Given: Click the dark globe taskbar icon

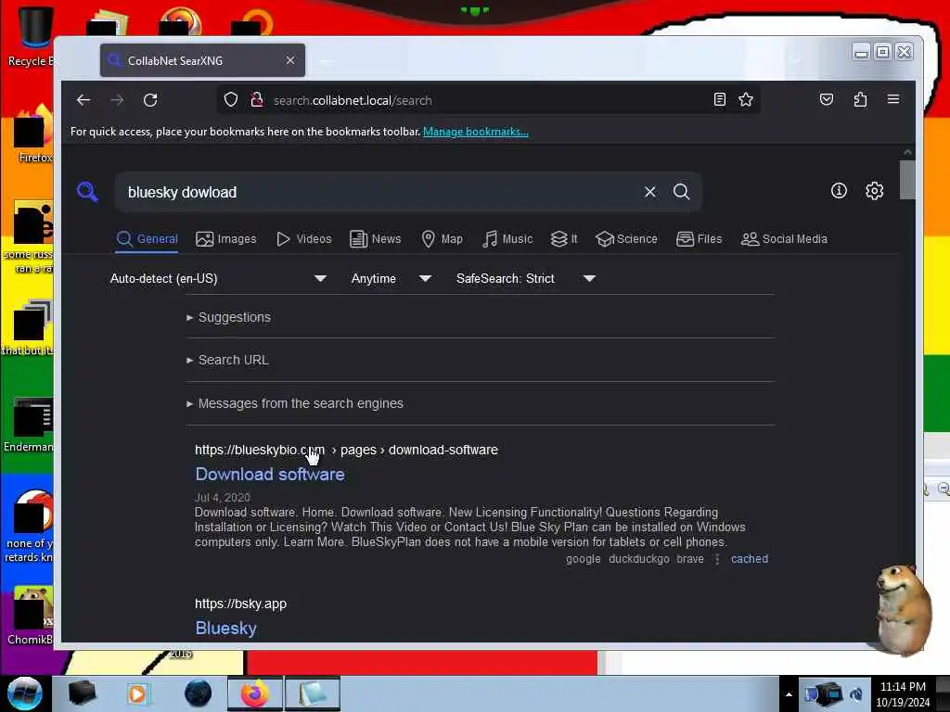Looking at the screenshot, I should [199, 693].
